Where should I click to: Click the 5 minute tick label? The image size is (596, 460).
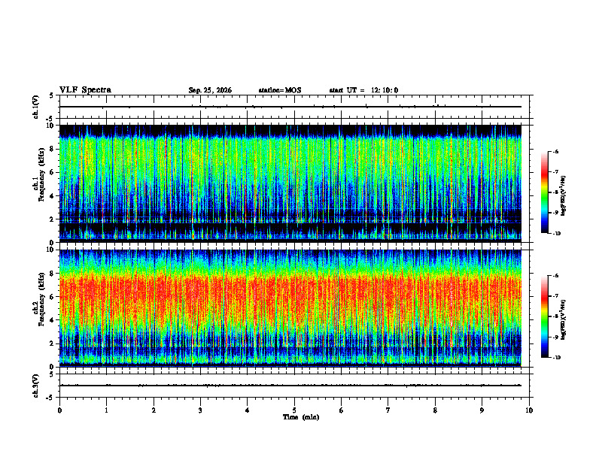[x=294, y=410]
